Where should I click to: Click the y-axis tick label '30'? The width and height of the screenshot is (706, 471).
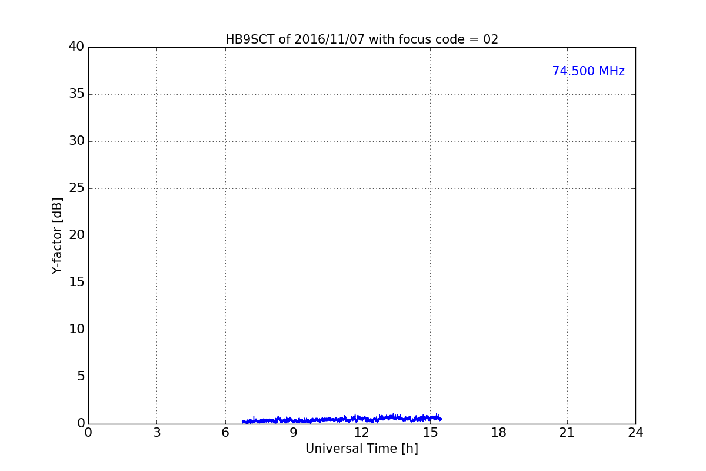[x=76, y=141]
